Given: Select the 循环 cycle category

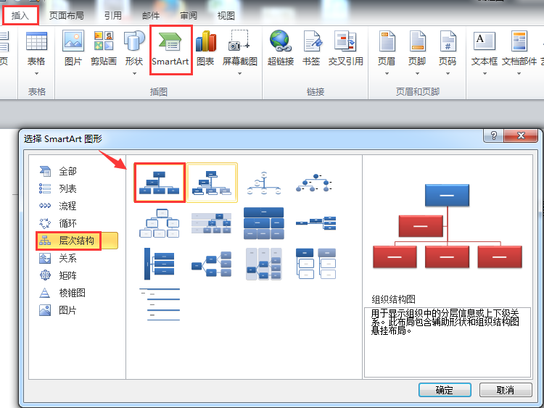Looking at the screenshot, I should click(x=77, y=223).
